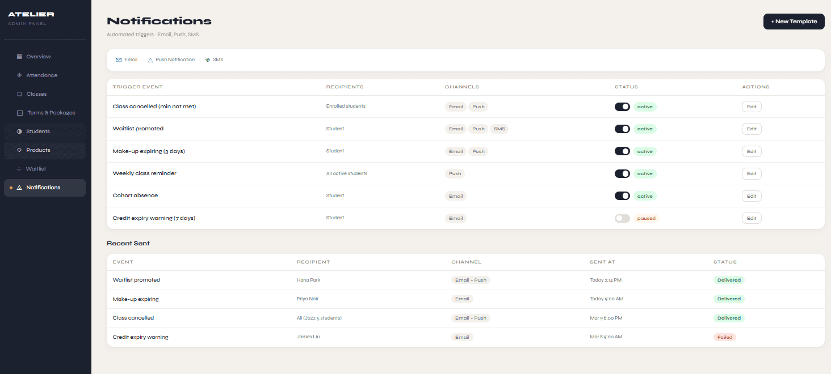The height and width of the screenshot is (374, 831).
Task: Click 'Mar 8 9:00 AM' sent time
Action: point(606,337)
